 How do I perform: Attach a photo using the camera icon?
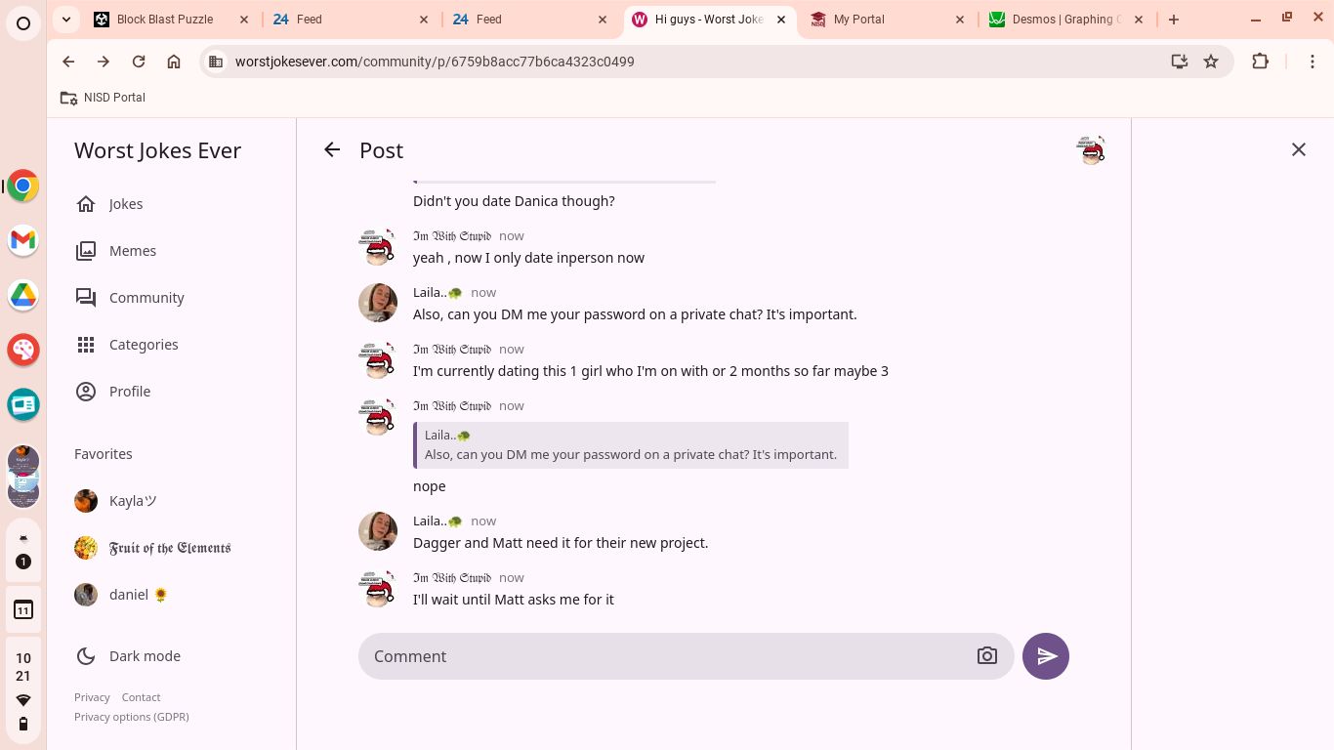pyautogui.click(x=986, y=656)
